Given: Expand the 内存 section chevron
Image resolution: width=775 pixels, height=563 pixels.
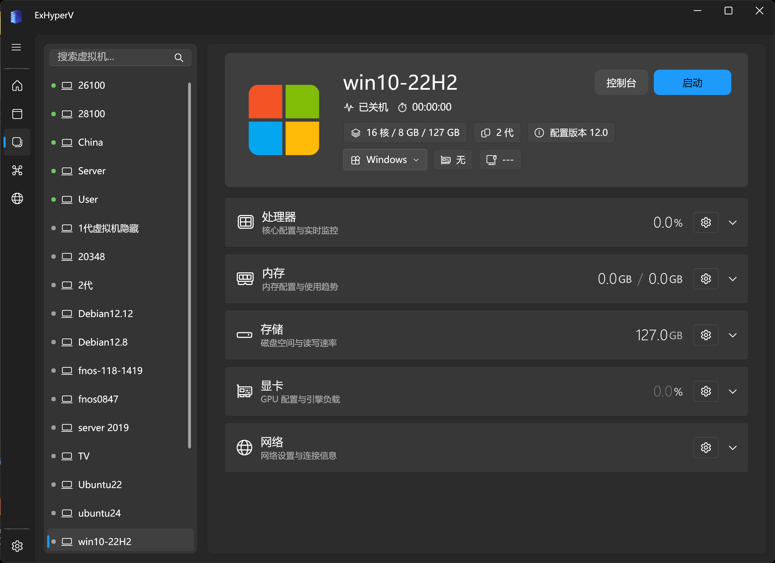Looking at the screenshot, I should pyautogui.click(x=733, y=279).
